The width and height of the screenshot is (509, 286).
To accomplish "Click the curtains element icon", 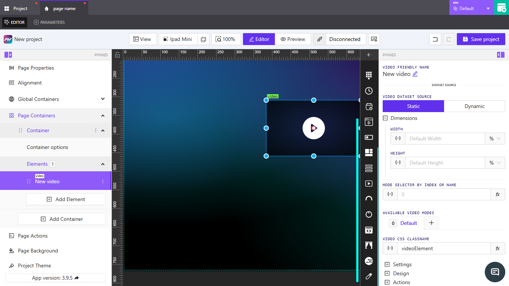I will [x=369, y=245].
